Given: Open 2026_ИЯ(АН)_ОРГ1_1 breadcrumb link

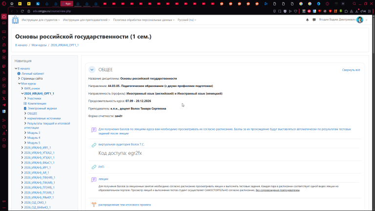Looking at the screenshot, I should coord(64,45).
